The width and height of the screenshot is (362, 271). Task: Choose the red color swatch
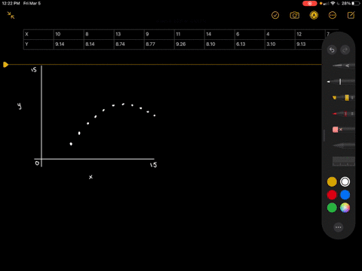[x=332, y=195]
